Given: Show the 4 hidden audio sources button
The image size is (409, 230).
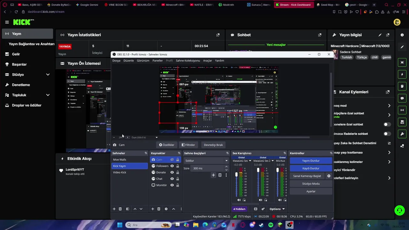Looking at the screenshot, I should 239,209.
